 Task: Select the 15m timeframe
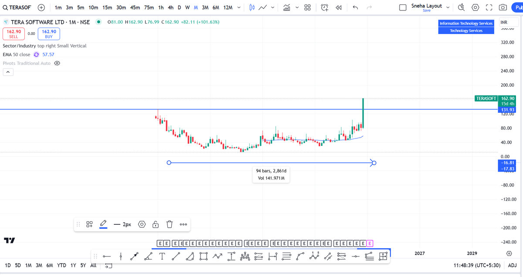[107, 8]
